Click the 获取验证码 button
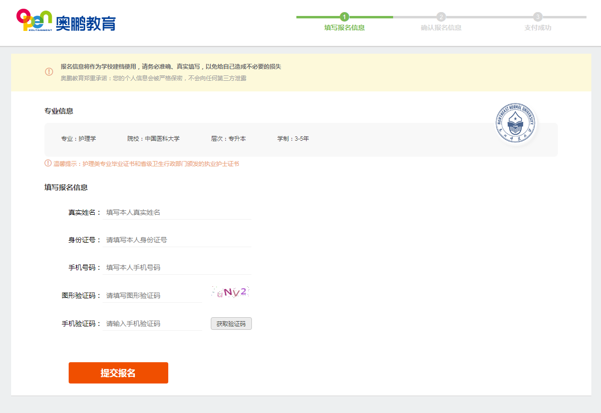 click(x=231, y=324)
